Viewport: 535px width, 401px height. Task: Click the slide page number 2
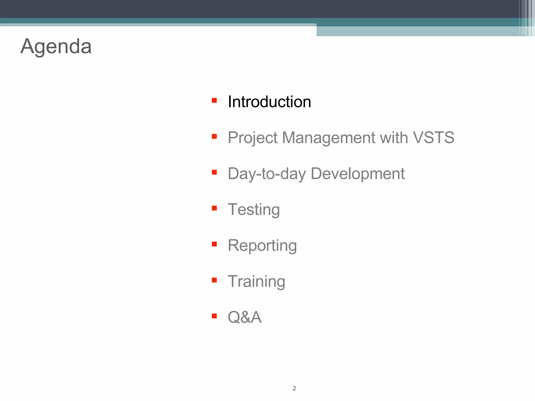(294, 388)
